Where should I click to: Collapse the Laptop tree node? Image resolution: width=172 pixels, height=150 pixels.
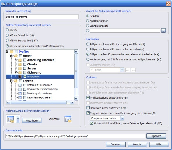point(11,81)
